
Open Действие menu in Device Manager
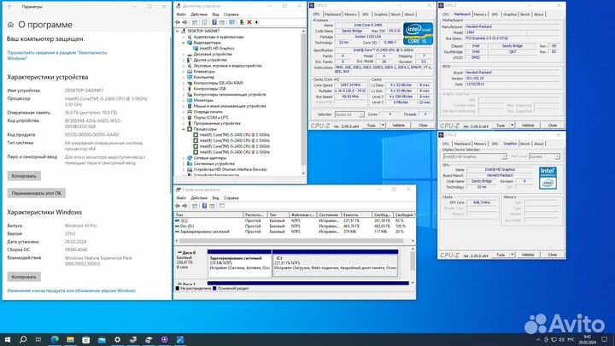[x=199, y=15]
